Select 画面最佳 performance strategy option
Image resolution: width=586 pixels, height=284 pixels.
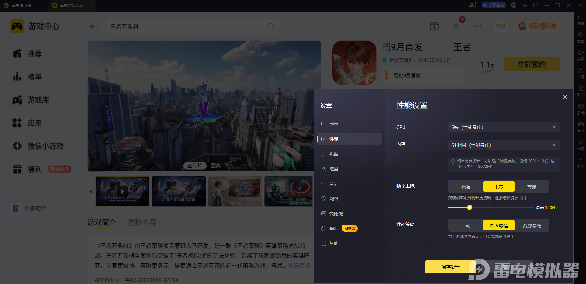click(x=499, y=225)
